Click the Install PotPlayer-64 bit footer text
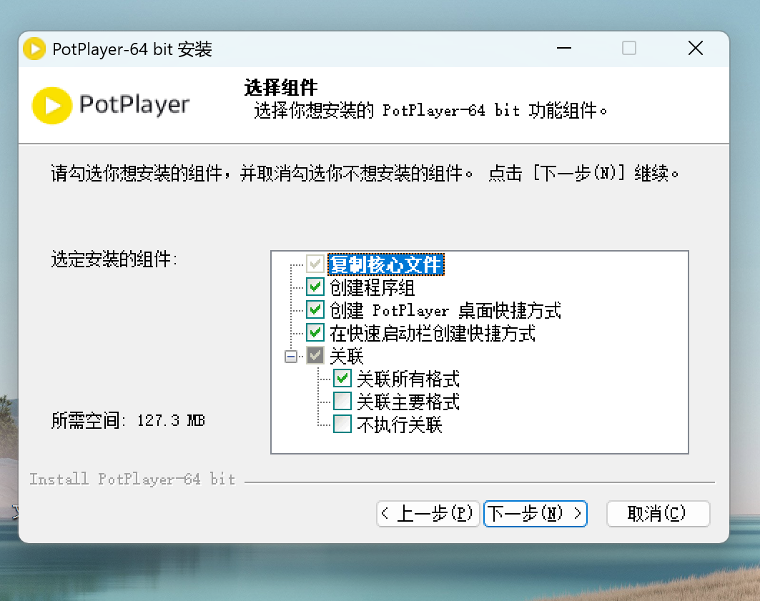The width and height of the screenshot is (760, 601). tap(132, 479)
